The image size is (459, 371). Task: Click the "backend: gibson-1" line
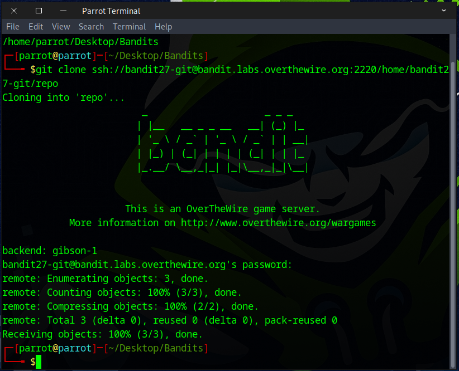point(49,251)
